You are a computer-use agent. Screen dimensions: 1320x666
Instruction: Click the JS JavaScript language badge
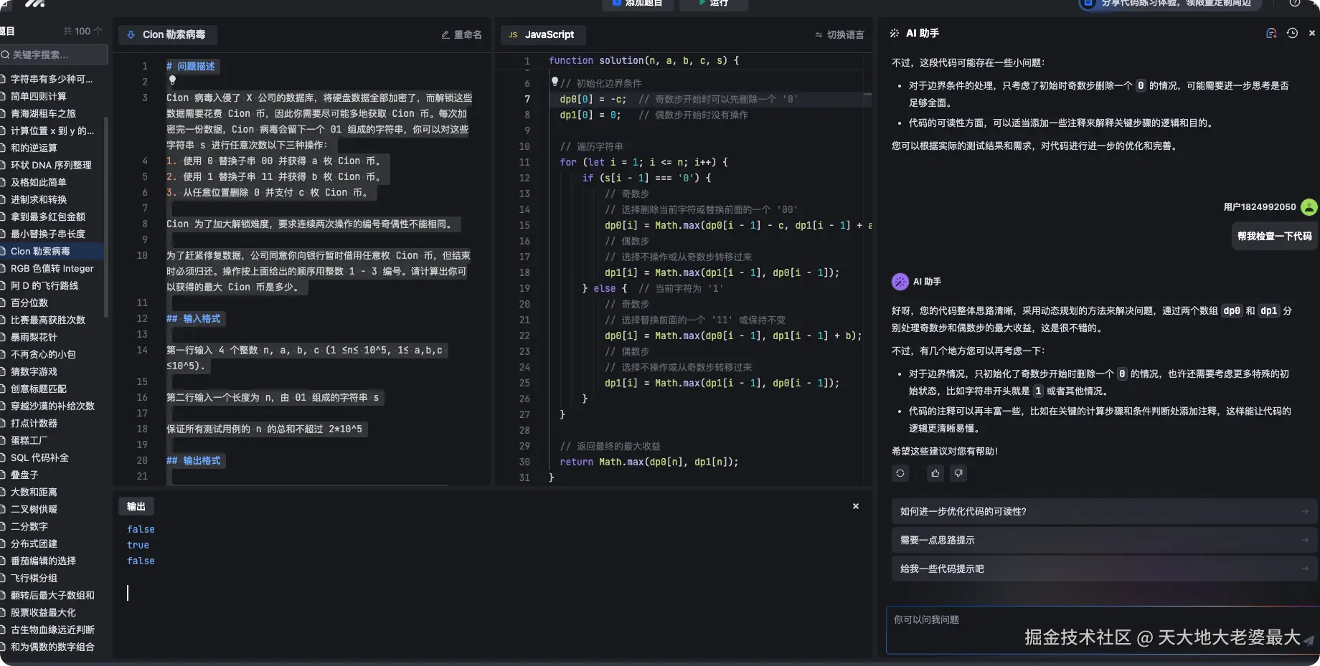543,34
